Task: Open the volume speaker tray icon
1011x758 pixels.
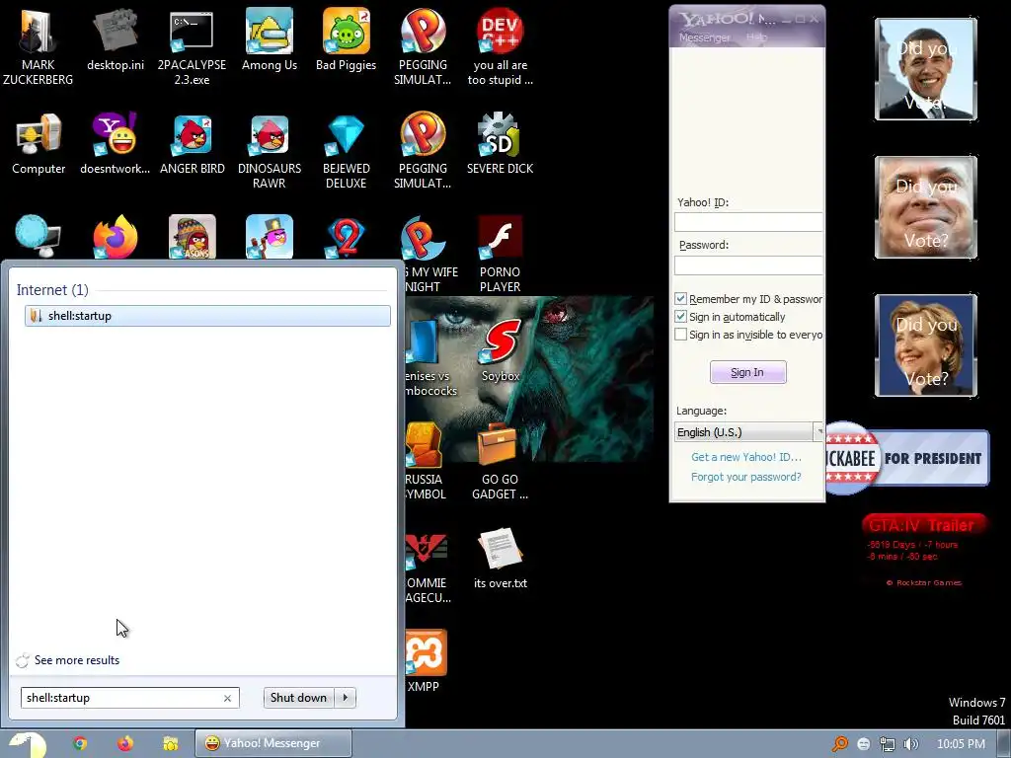Action: coord(910,744)
